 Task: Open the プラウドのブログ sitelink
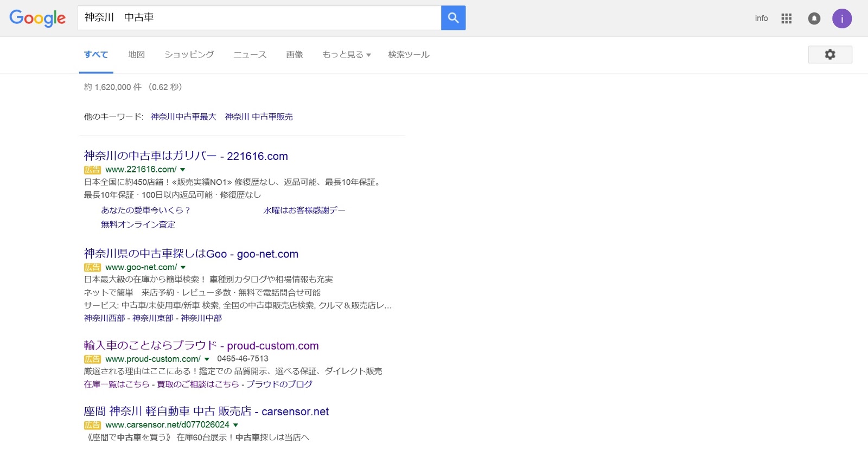[x=279, y=384]
